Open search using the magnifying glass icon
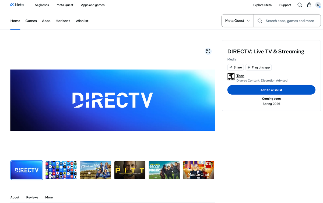The height and width of the screenshot is (203, 323). (300, 5)
